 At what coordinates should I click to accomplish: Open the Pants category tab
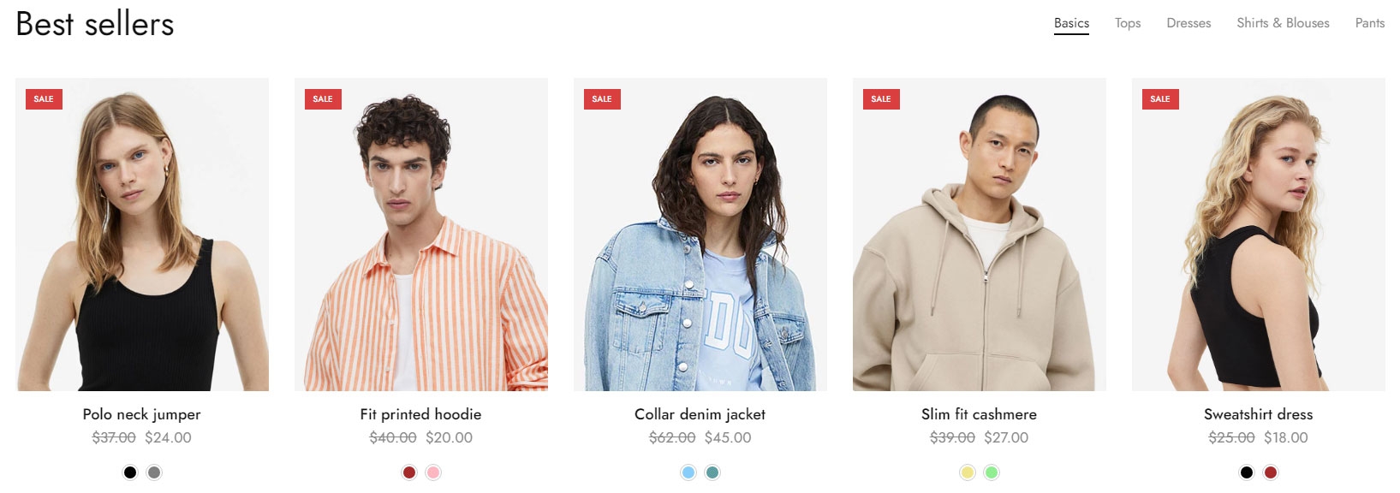click(1370, 23)
